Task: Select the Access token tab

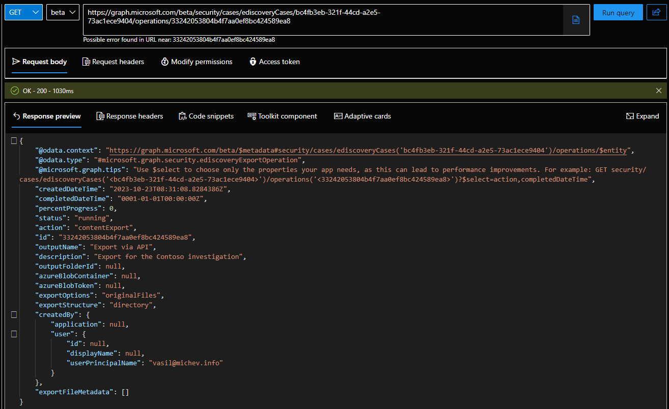Action: click(274, 62)
